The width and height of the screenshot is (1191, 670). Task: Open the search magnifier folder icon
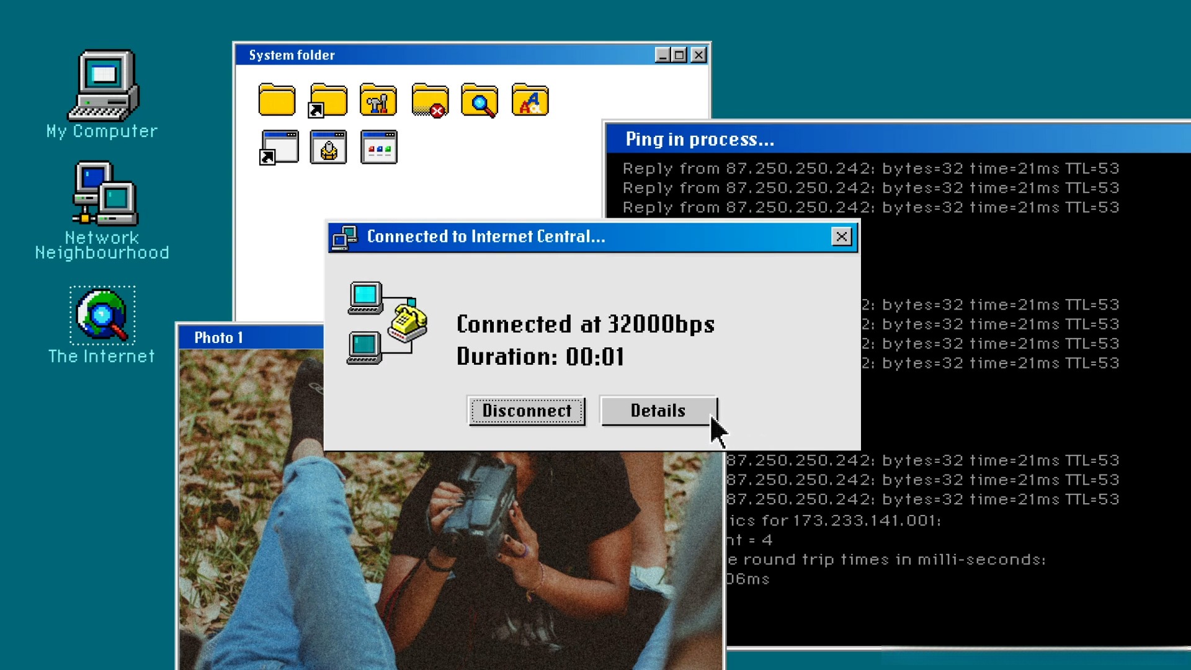[480, 100]
